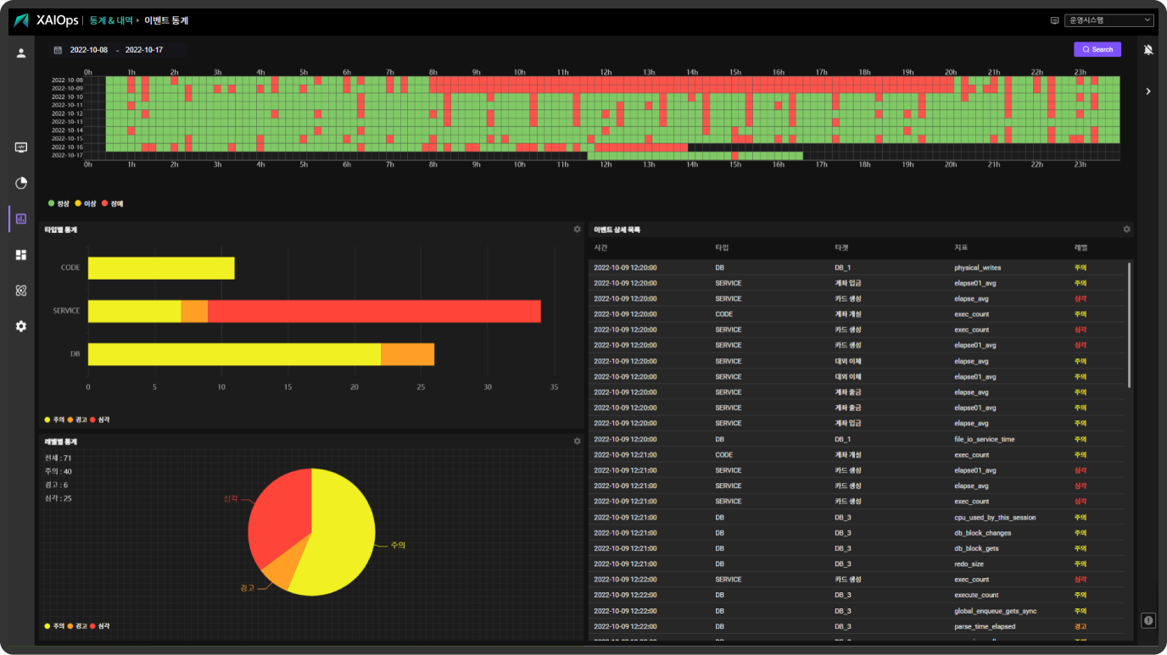The width and height of the screenshot is (1167, 655).
Task: Toggle 경고 legend under the pie chart
Action: pyautogui.click(x=77, y=626)
